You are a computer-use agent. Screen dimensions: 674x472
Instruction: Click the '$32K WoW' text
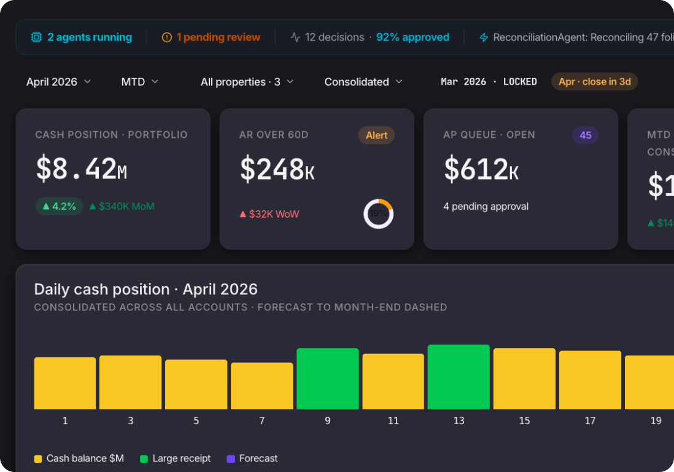(274, 214)
